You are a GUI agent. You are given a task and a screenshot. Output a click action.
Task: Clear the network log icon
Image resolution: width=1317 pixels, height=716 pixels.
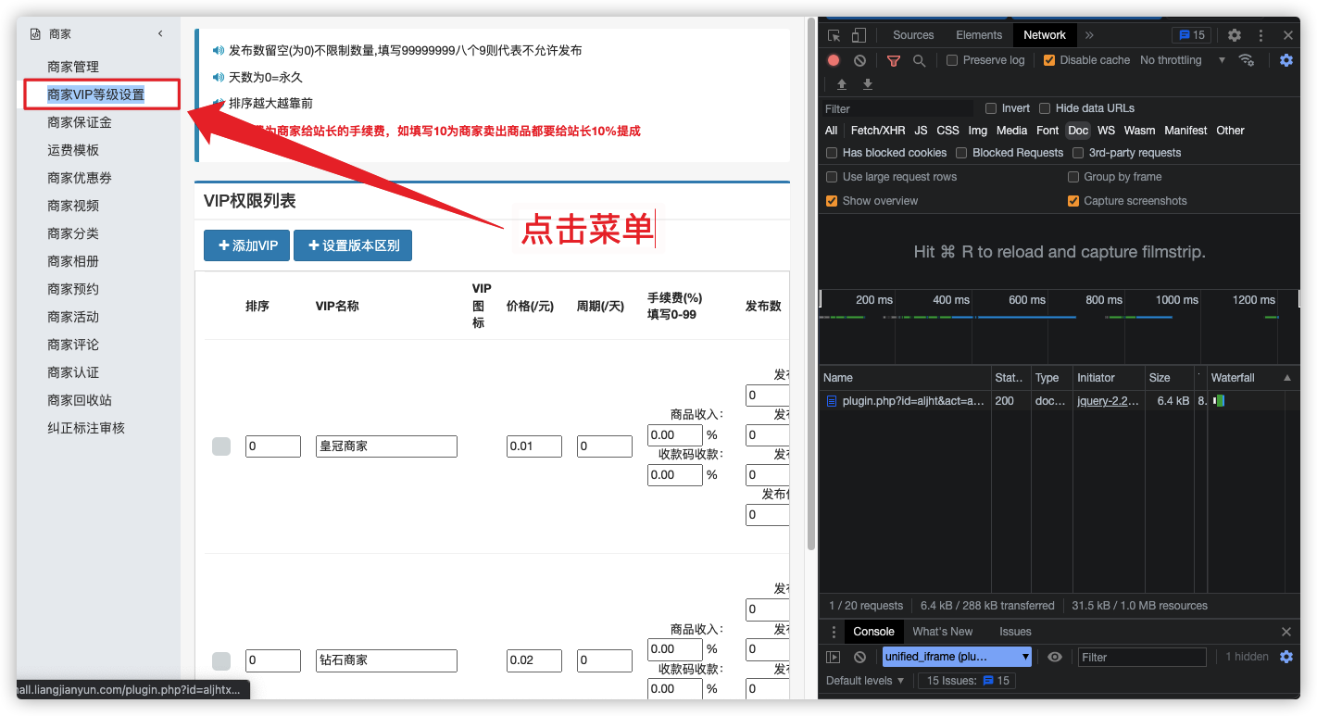coord(859,60)
